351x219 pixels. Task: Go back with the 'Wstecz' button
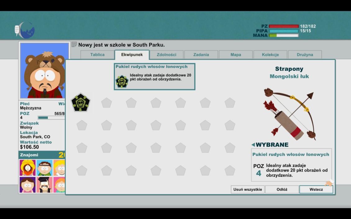[316, 190]
